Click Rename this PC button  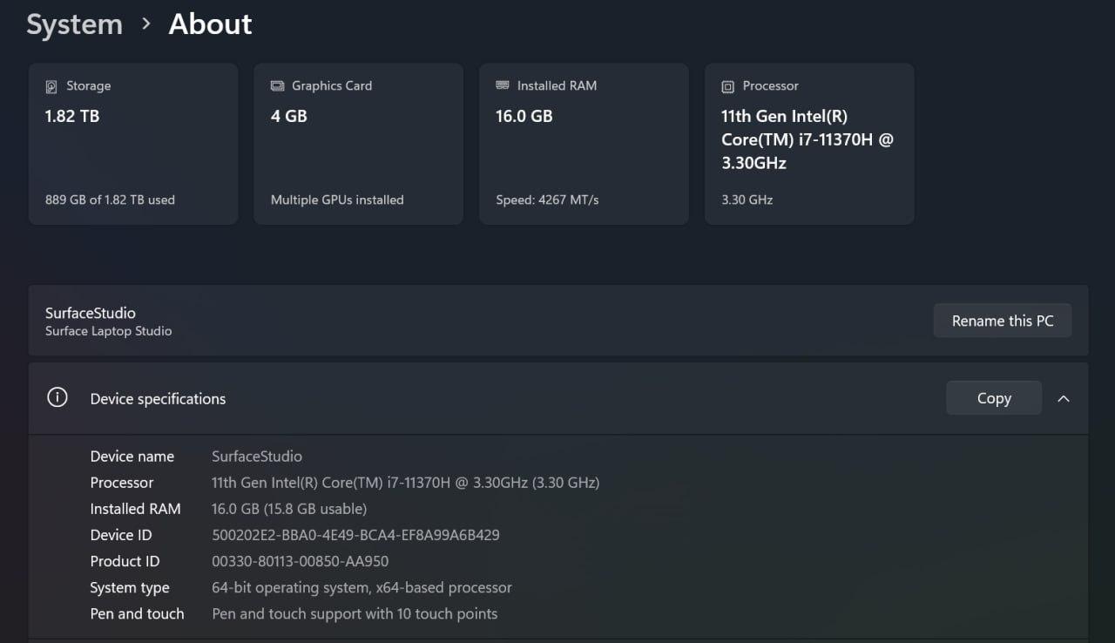(x=1002, y=321)
